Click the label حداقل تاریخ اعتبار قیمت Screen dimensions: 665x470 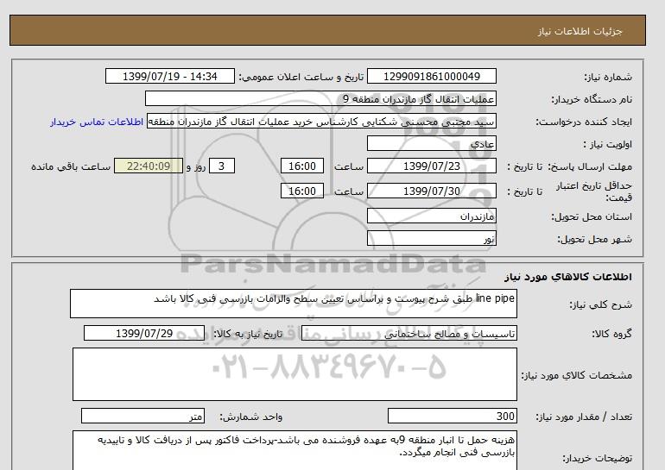[594, 191]
